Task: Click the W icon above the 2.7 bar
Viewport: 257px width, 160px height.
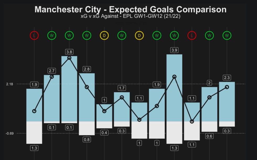Action: [x=52, y=35]
